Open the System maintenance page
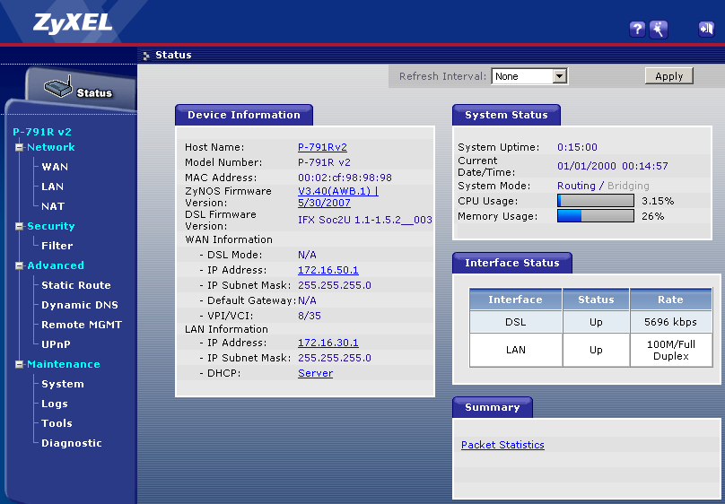Image resolution: width=725 pixels, height=504 pixels. point(63,385)
